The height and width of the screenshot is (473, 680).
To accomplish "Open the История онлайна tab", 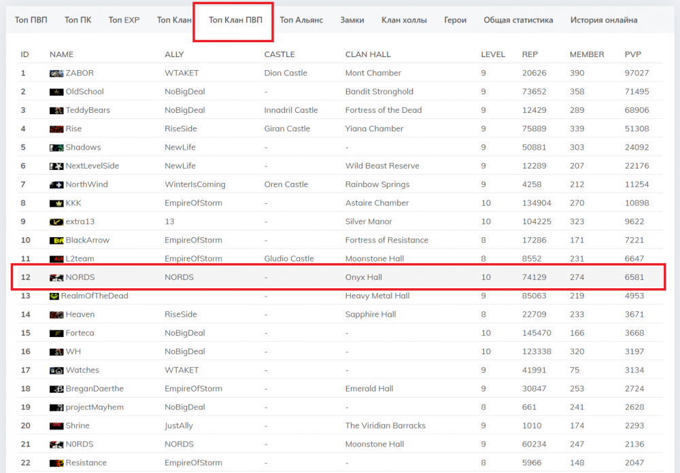I will point(604,20).
